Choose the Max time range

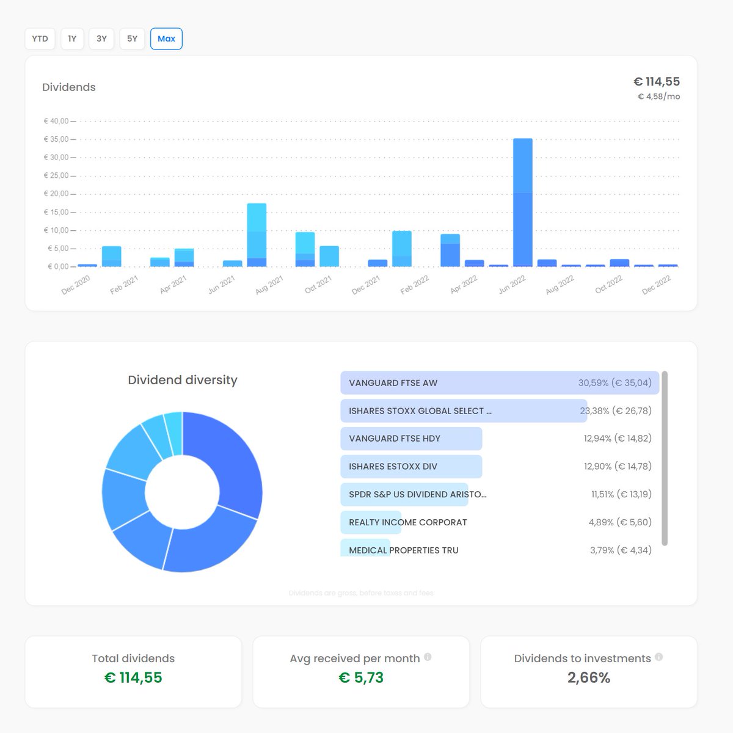point(166,38)
